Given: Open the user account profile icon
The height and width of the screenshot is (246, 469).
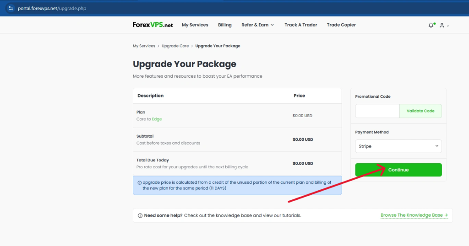Looking at the screenshot, I should (442, 25).
